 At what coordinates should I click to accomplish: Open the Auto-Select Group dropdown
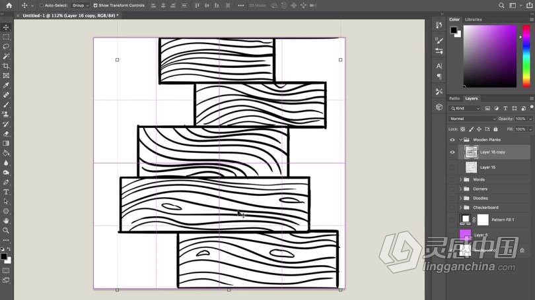tap(81, 5)
